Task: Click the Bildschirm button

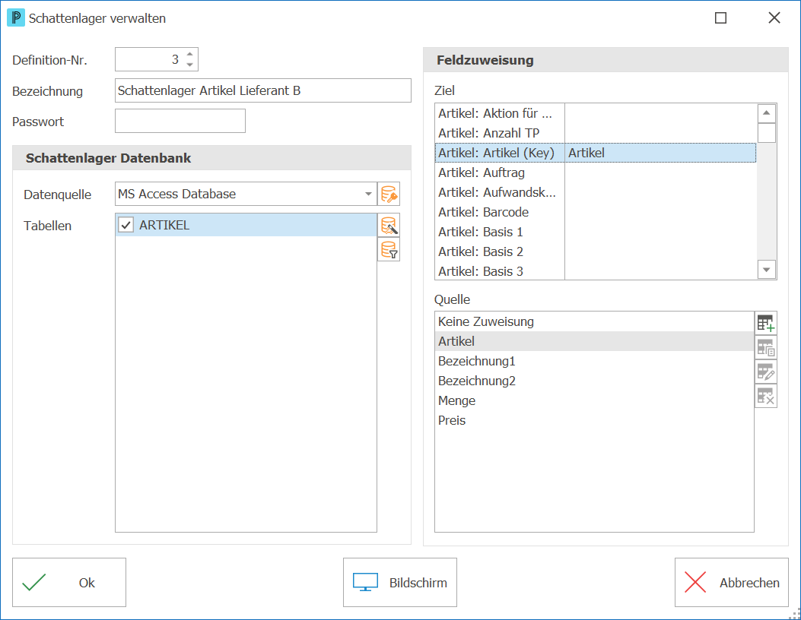Action: [400, 582]
